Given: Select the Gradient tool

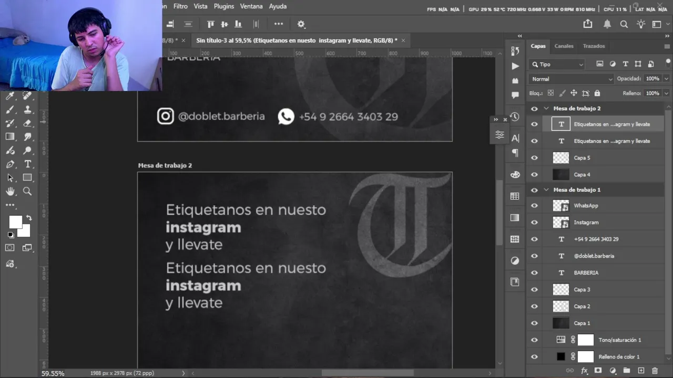Looking at the screenshot, I should (x=10, y=136).
